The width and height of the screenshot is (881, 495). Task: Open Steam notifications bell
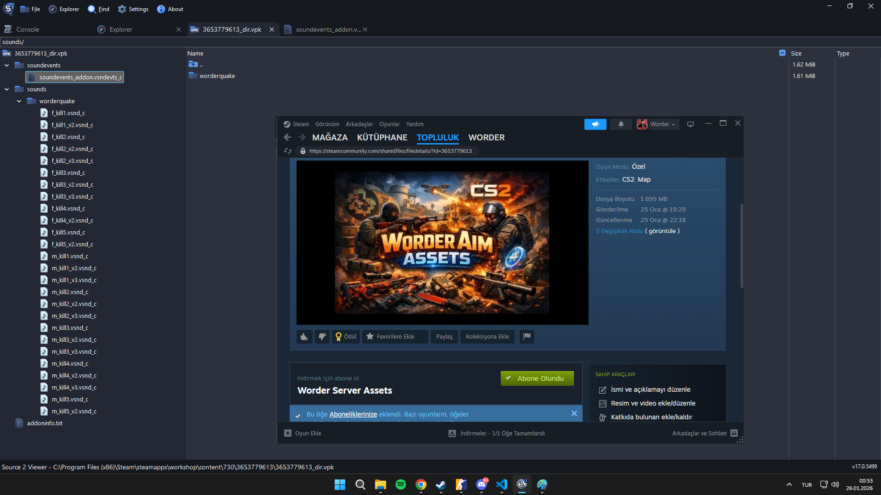coord(621,124)
